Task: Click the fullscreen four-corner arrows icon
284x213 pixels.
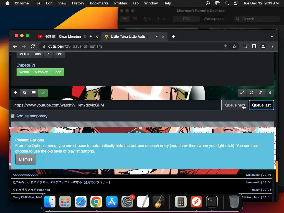Action: point(251,93)
